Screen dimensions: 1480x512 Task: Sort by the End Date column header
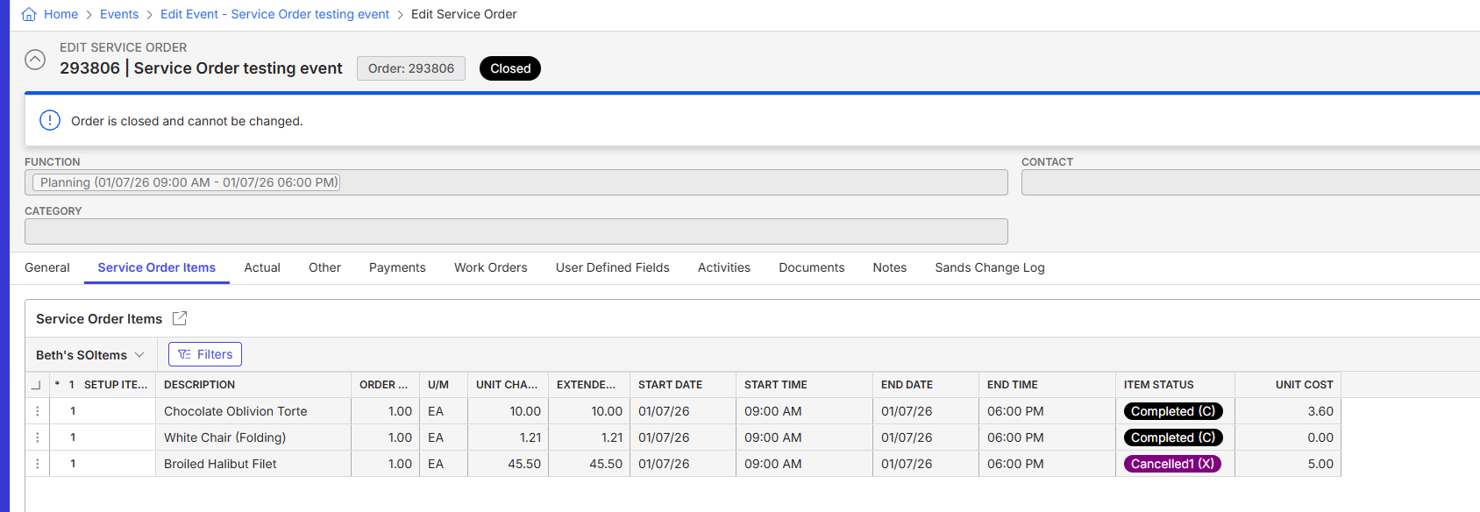click(926, 385)
